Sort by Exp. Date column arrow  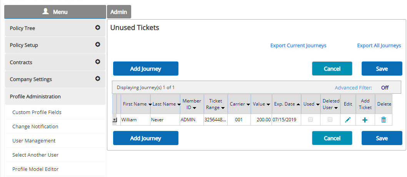298,104
